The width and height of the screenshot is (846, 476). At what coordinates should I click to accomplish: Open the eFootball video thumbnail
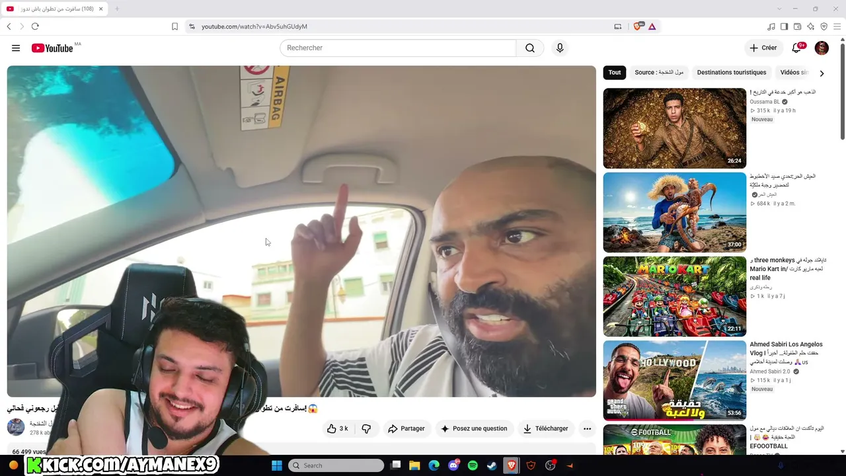pyautogui.click(x=674, y=439)
